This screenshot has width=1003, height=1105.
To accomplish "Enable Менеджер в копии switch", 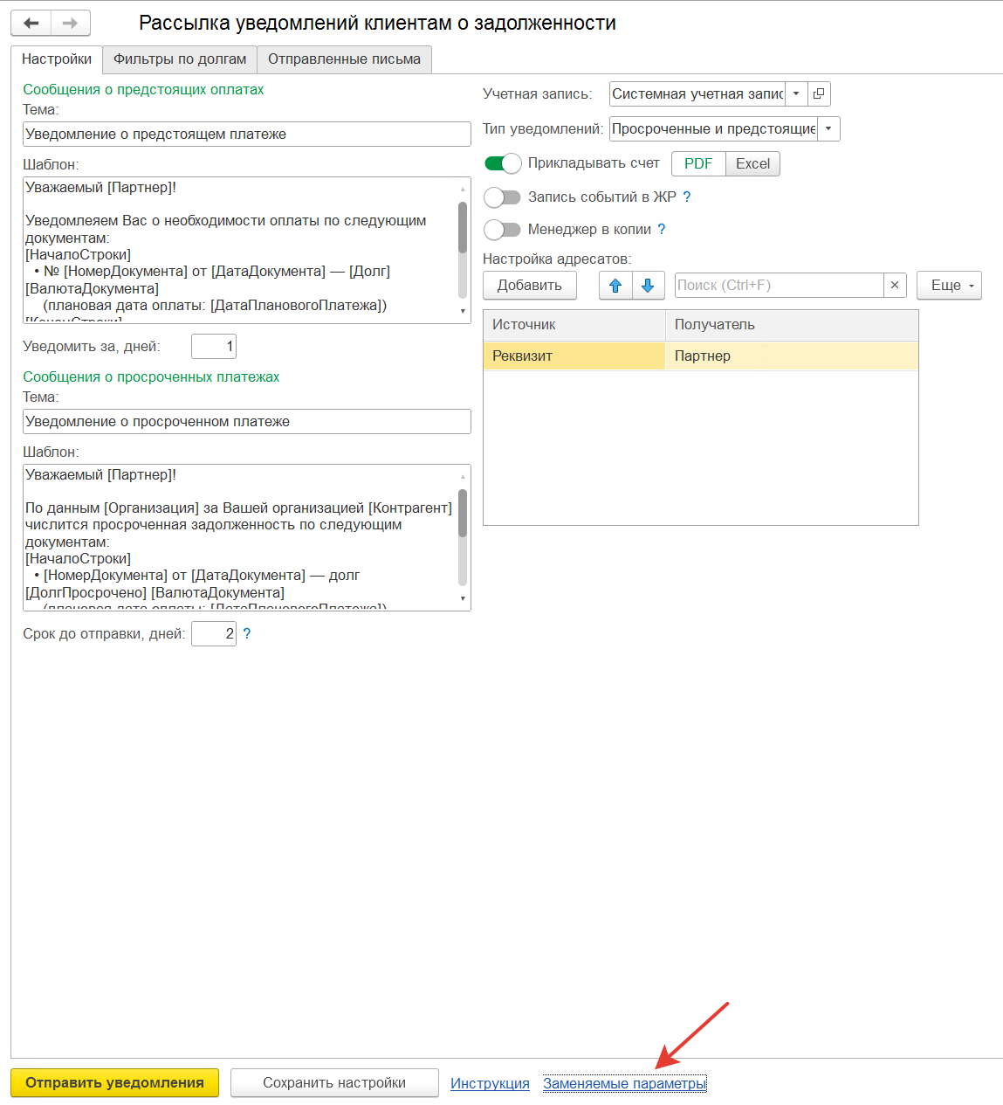I will (x=502, y=230).
